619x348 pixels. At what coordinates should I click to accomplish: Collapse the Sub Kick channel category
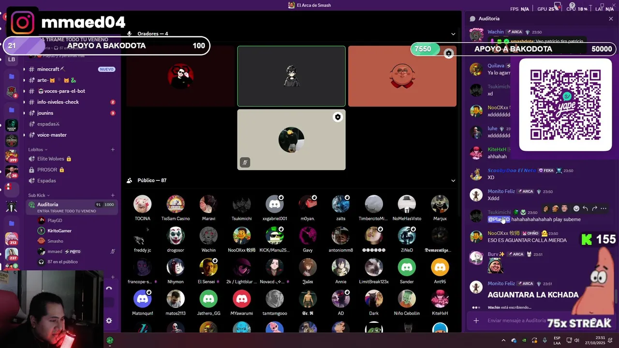(38, 195)
